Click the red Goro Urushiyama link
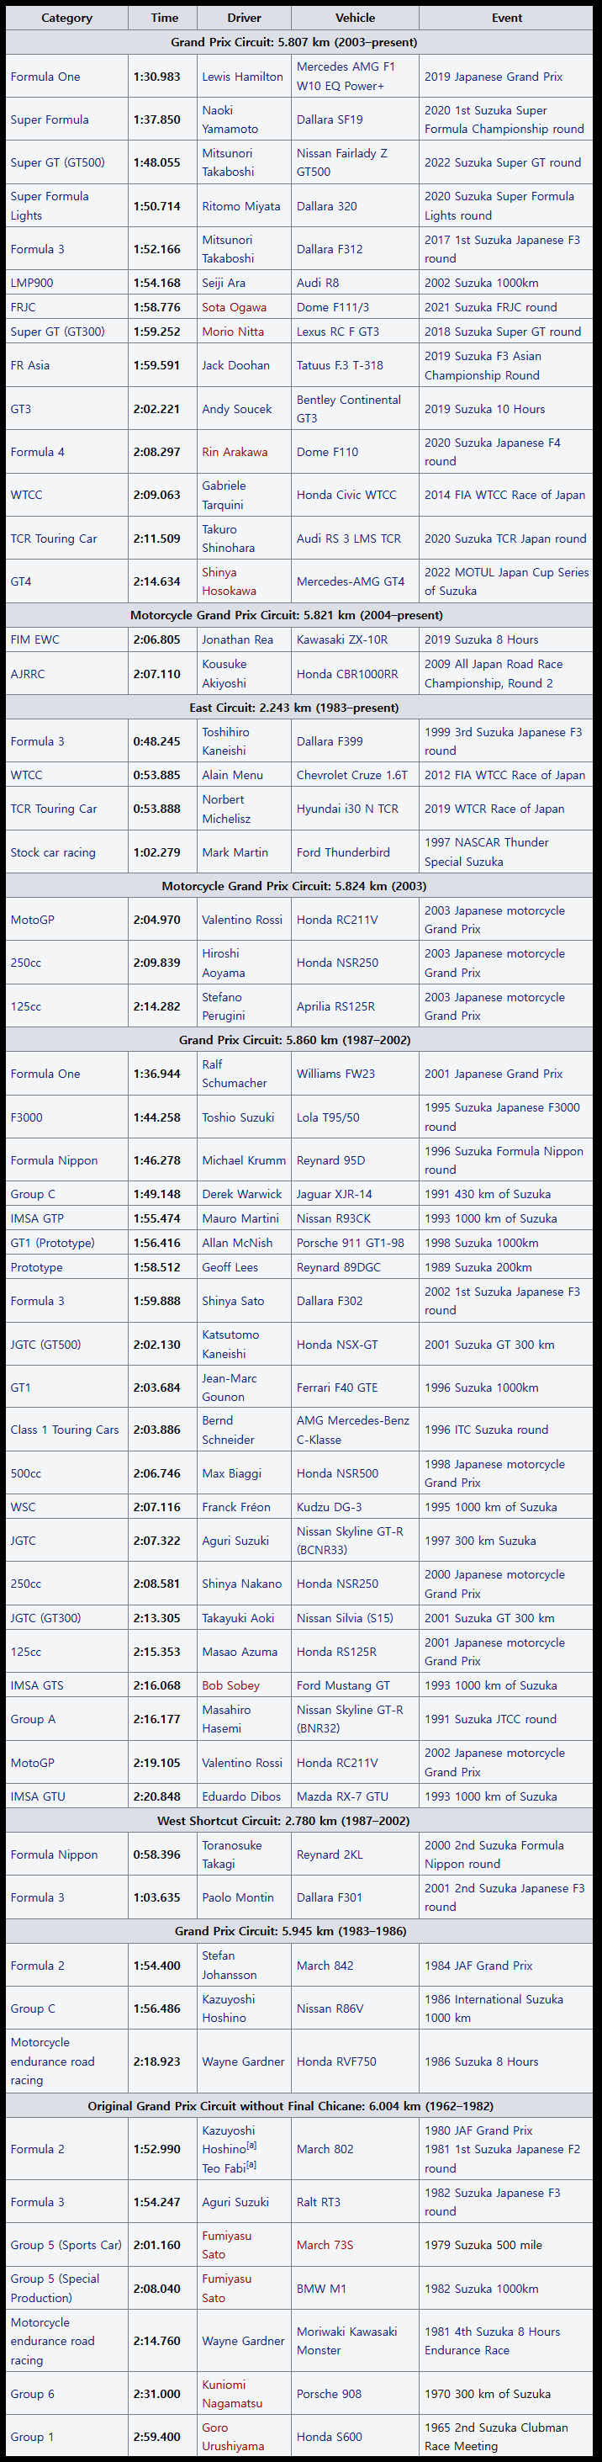The image size is (602, 2462). point(234,2437)
